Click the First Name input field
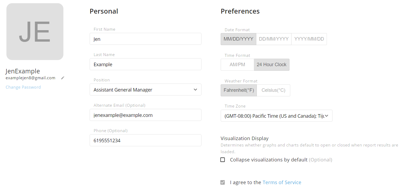405x190 pixels. point(145,39)
